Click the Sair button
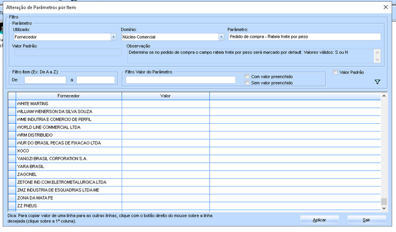The image size is (396, 232). [367, 220]
